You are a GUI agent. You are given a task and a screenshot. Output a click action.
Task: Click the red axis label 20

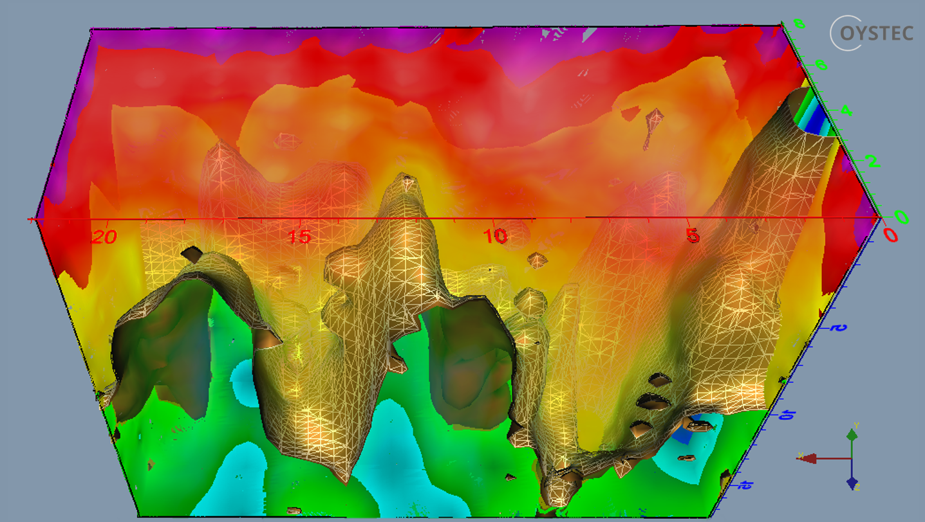click(x=104, y=237)
